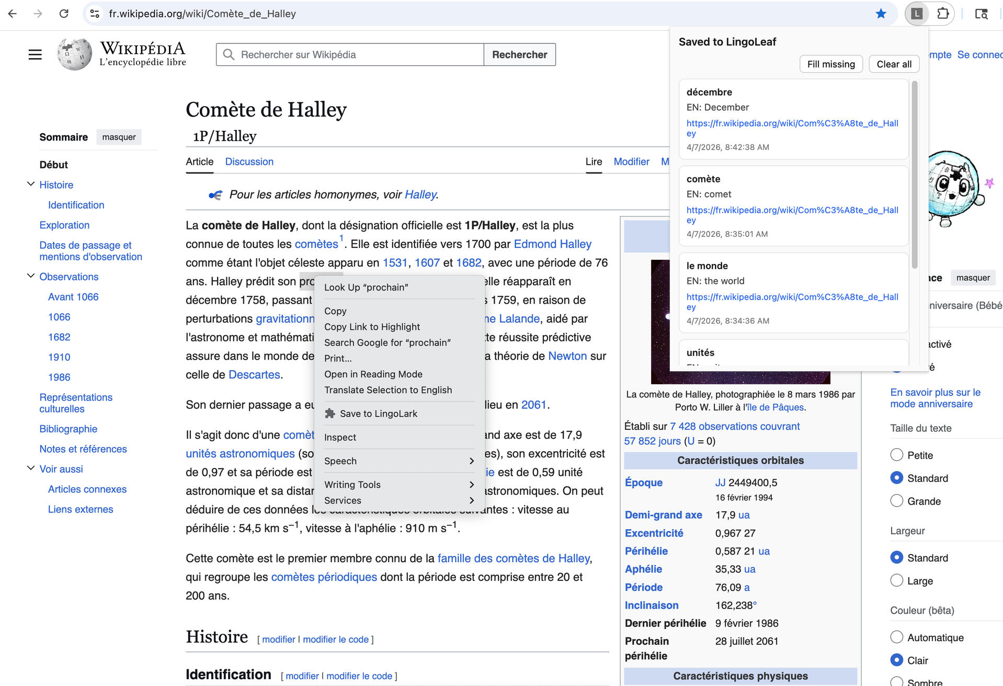
Task: Reload the page with refresh icon
Action: pyautogui.click(x=64, y=14)
